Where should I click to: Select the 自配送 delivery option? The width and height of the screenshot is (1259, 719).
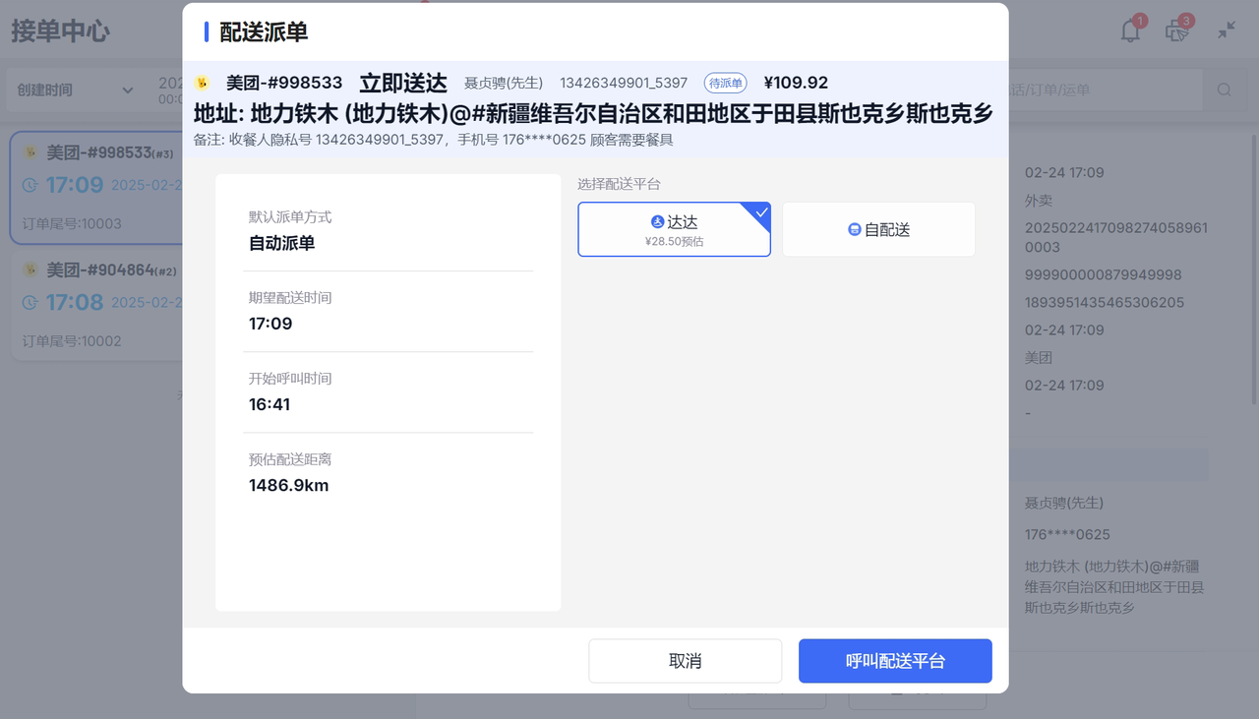(878, 229)
